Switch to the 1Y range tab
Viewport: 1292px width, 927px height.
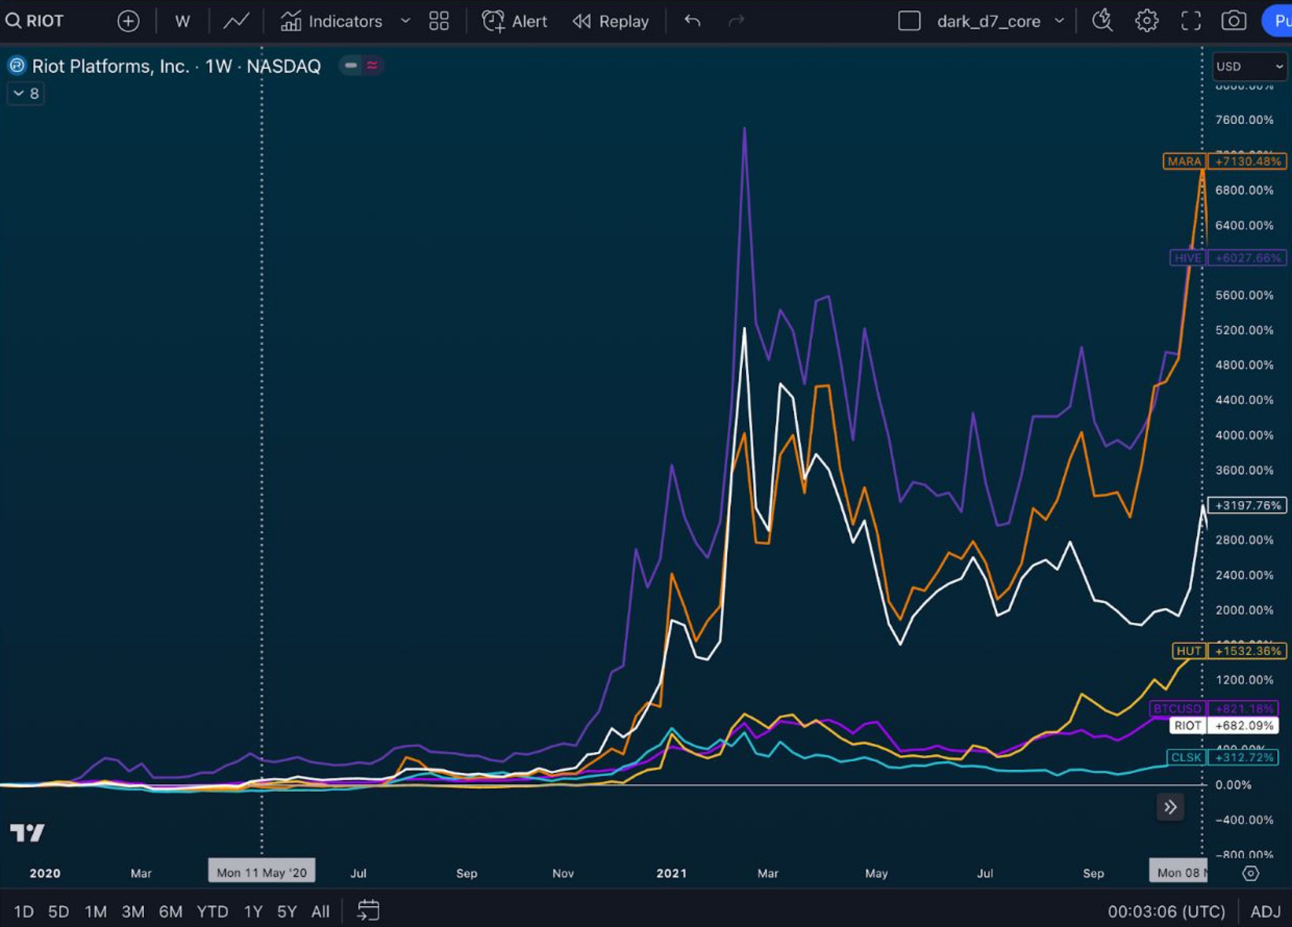pyautogui.click(x=253, y=911)
